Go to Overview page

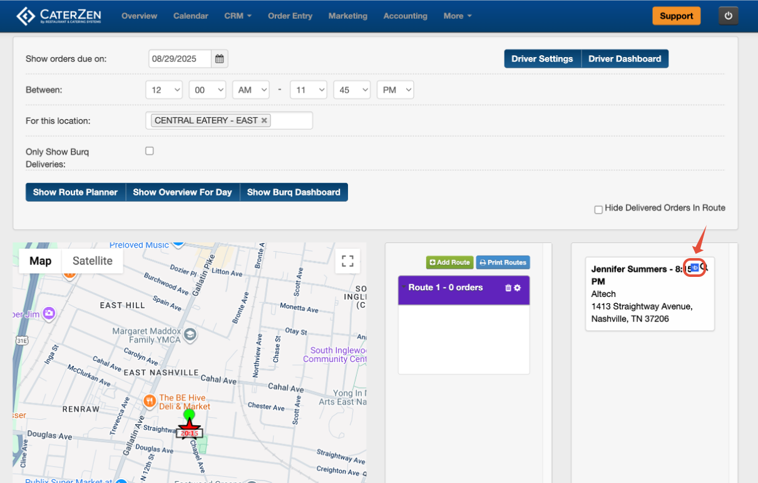click(140, 16)
